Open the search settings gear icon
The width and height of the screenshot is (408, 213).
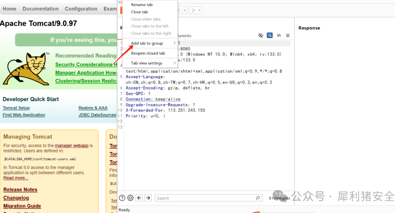(130, 198)
